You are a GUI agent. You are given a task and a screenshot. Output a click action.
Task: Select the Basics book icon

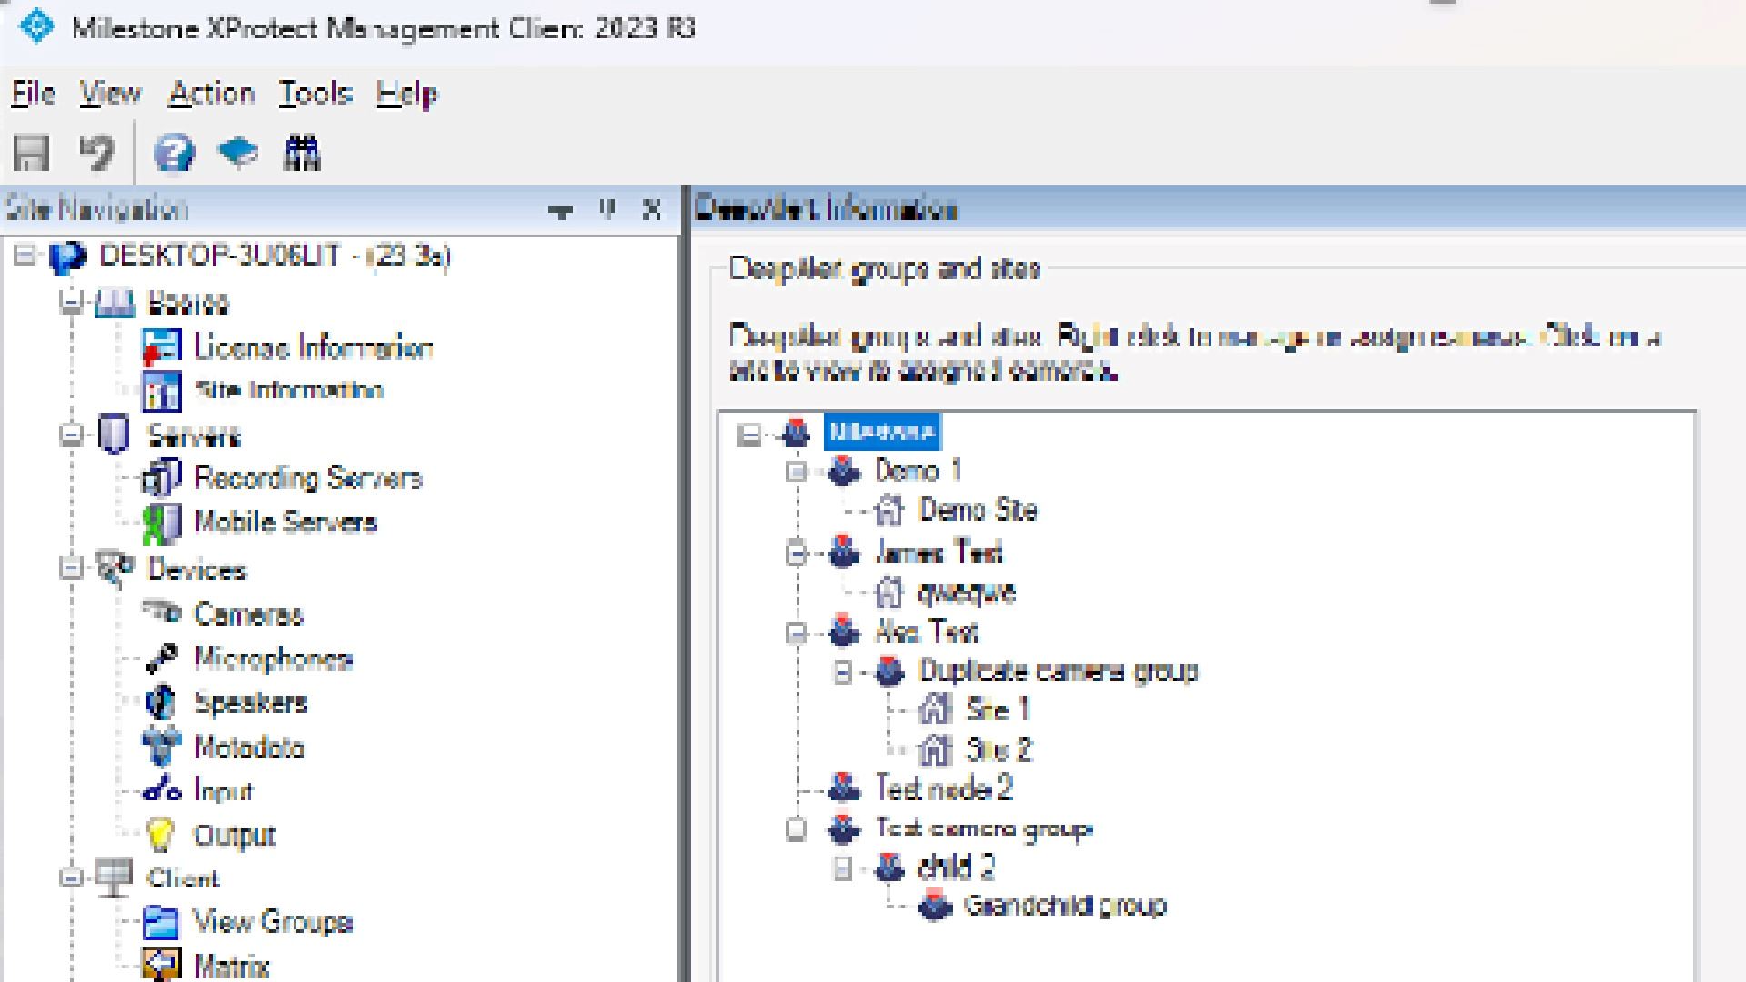coord(115,303)
